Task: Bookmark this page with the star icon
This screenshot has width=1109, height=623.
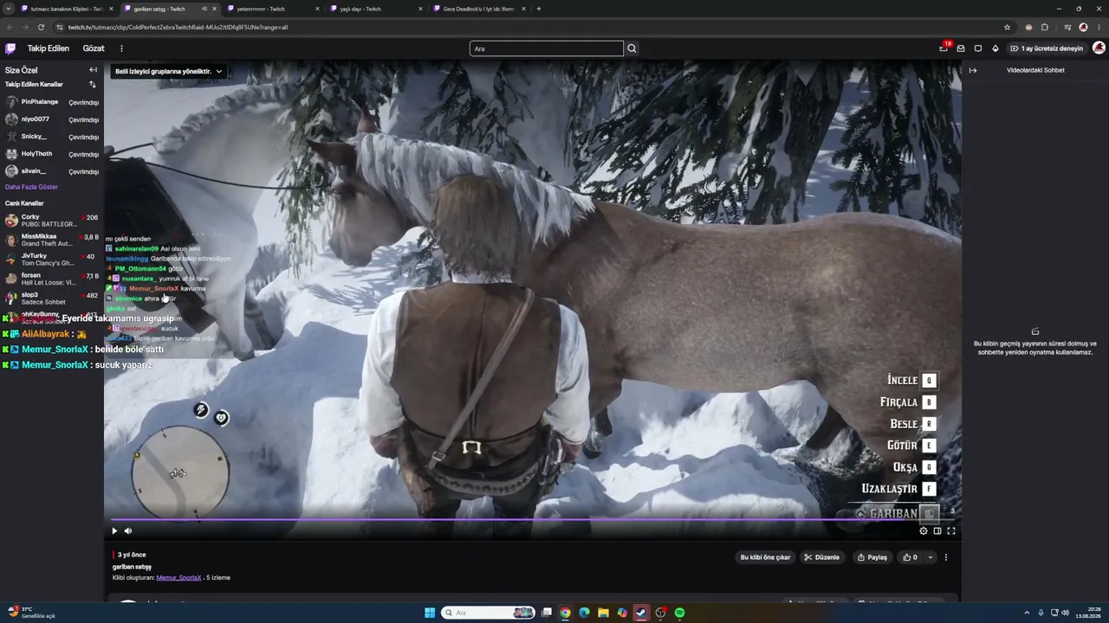Action: 1007,27
